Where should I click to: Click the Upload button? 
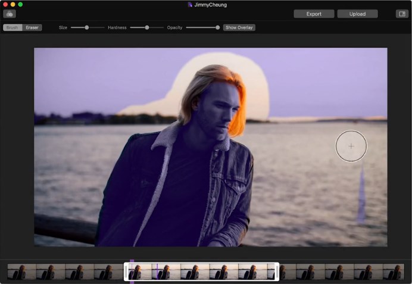[357, 14]
